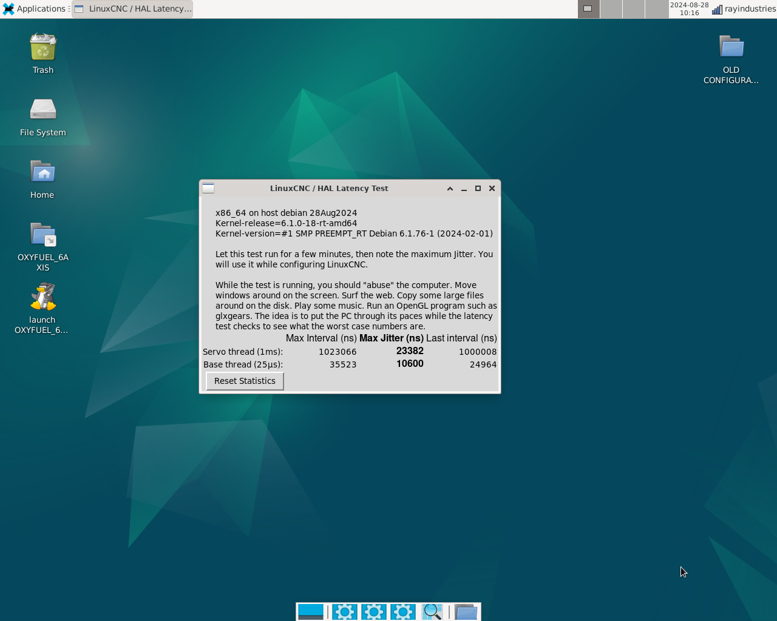The width and height of the screenshot is (777, 621).
Task: Open the date and time clock
Action: point(689,8)
